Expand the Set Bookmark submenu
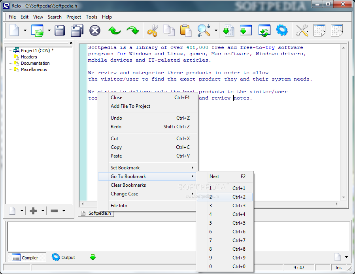The height and width of the screenshot is (274, 355). pyautogui.click(x=147, y=168)
